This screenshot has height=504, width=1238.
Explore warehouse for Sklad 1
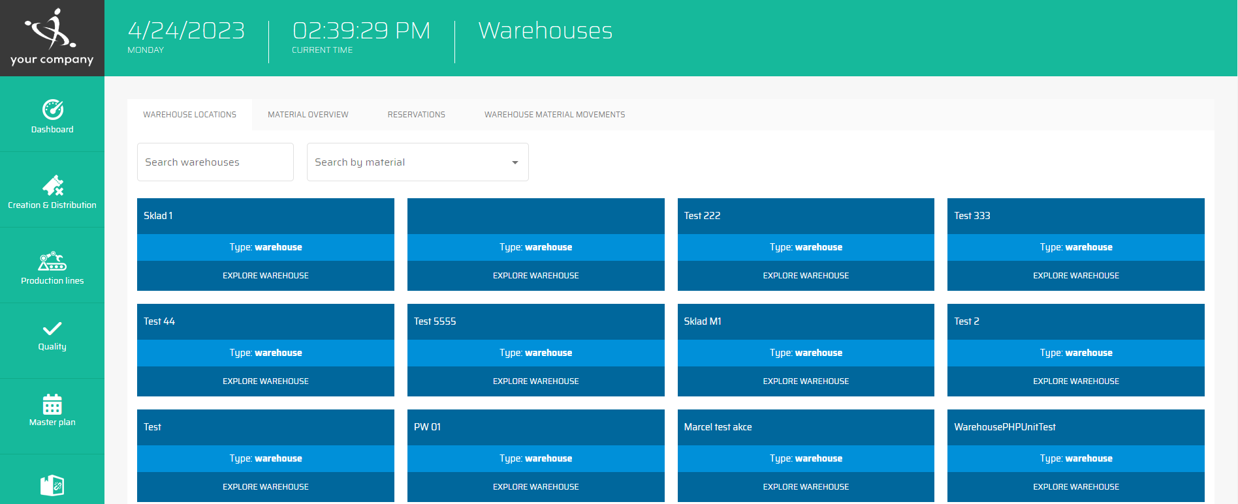265,276
